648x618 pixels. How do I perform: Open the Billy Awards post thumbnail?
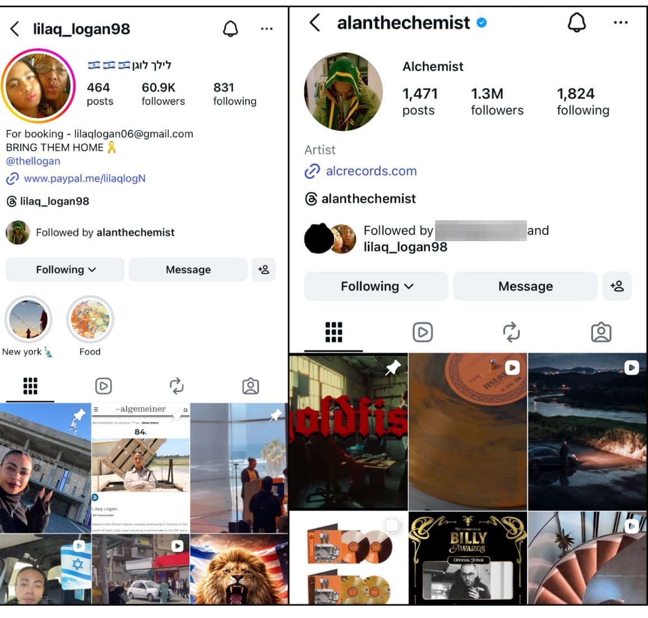(468, 557)
